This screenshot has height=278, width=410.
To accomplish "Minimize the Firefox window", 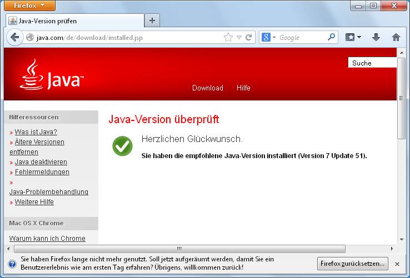I will [358, 6].
